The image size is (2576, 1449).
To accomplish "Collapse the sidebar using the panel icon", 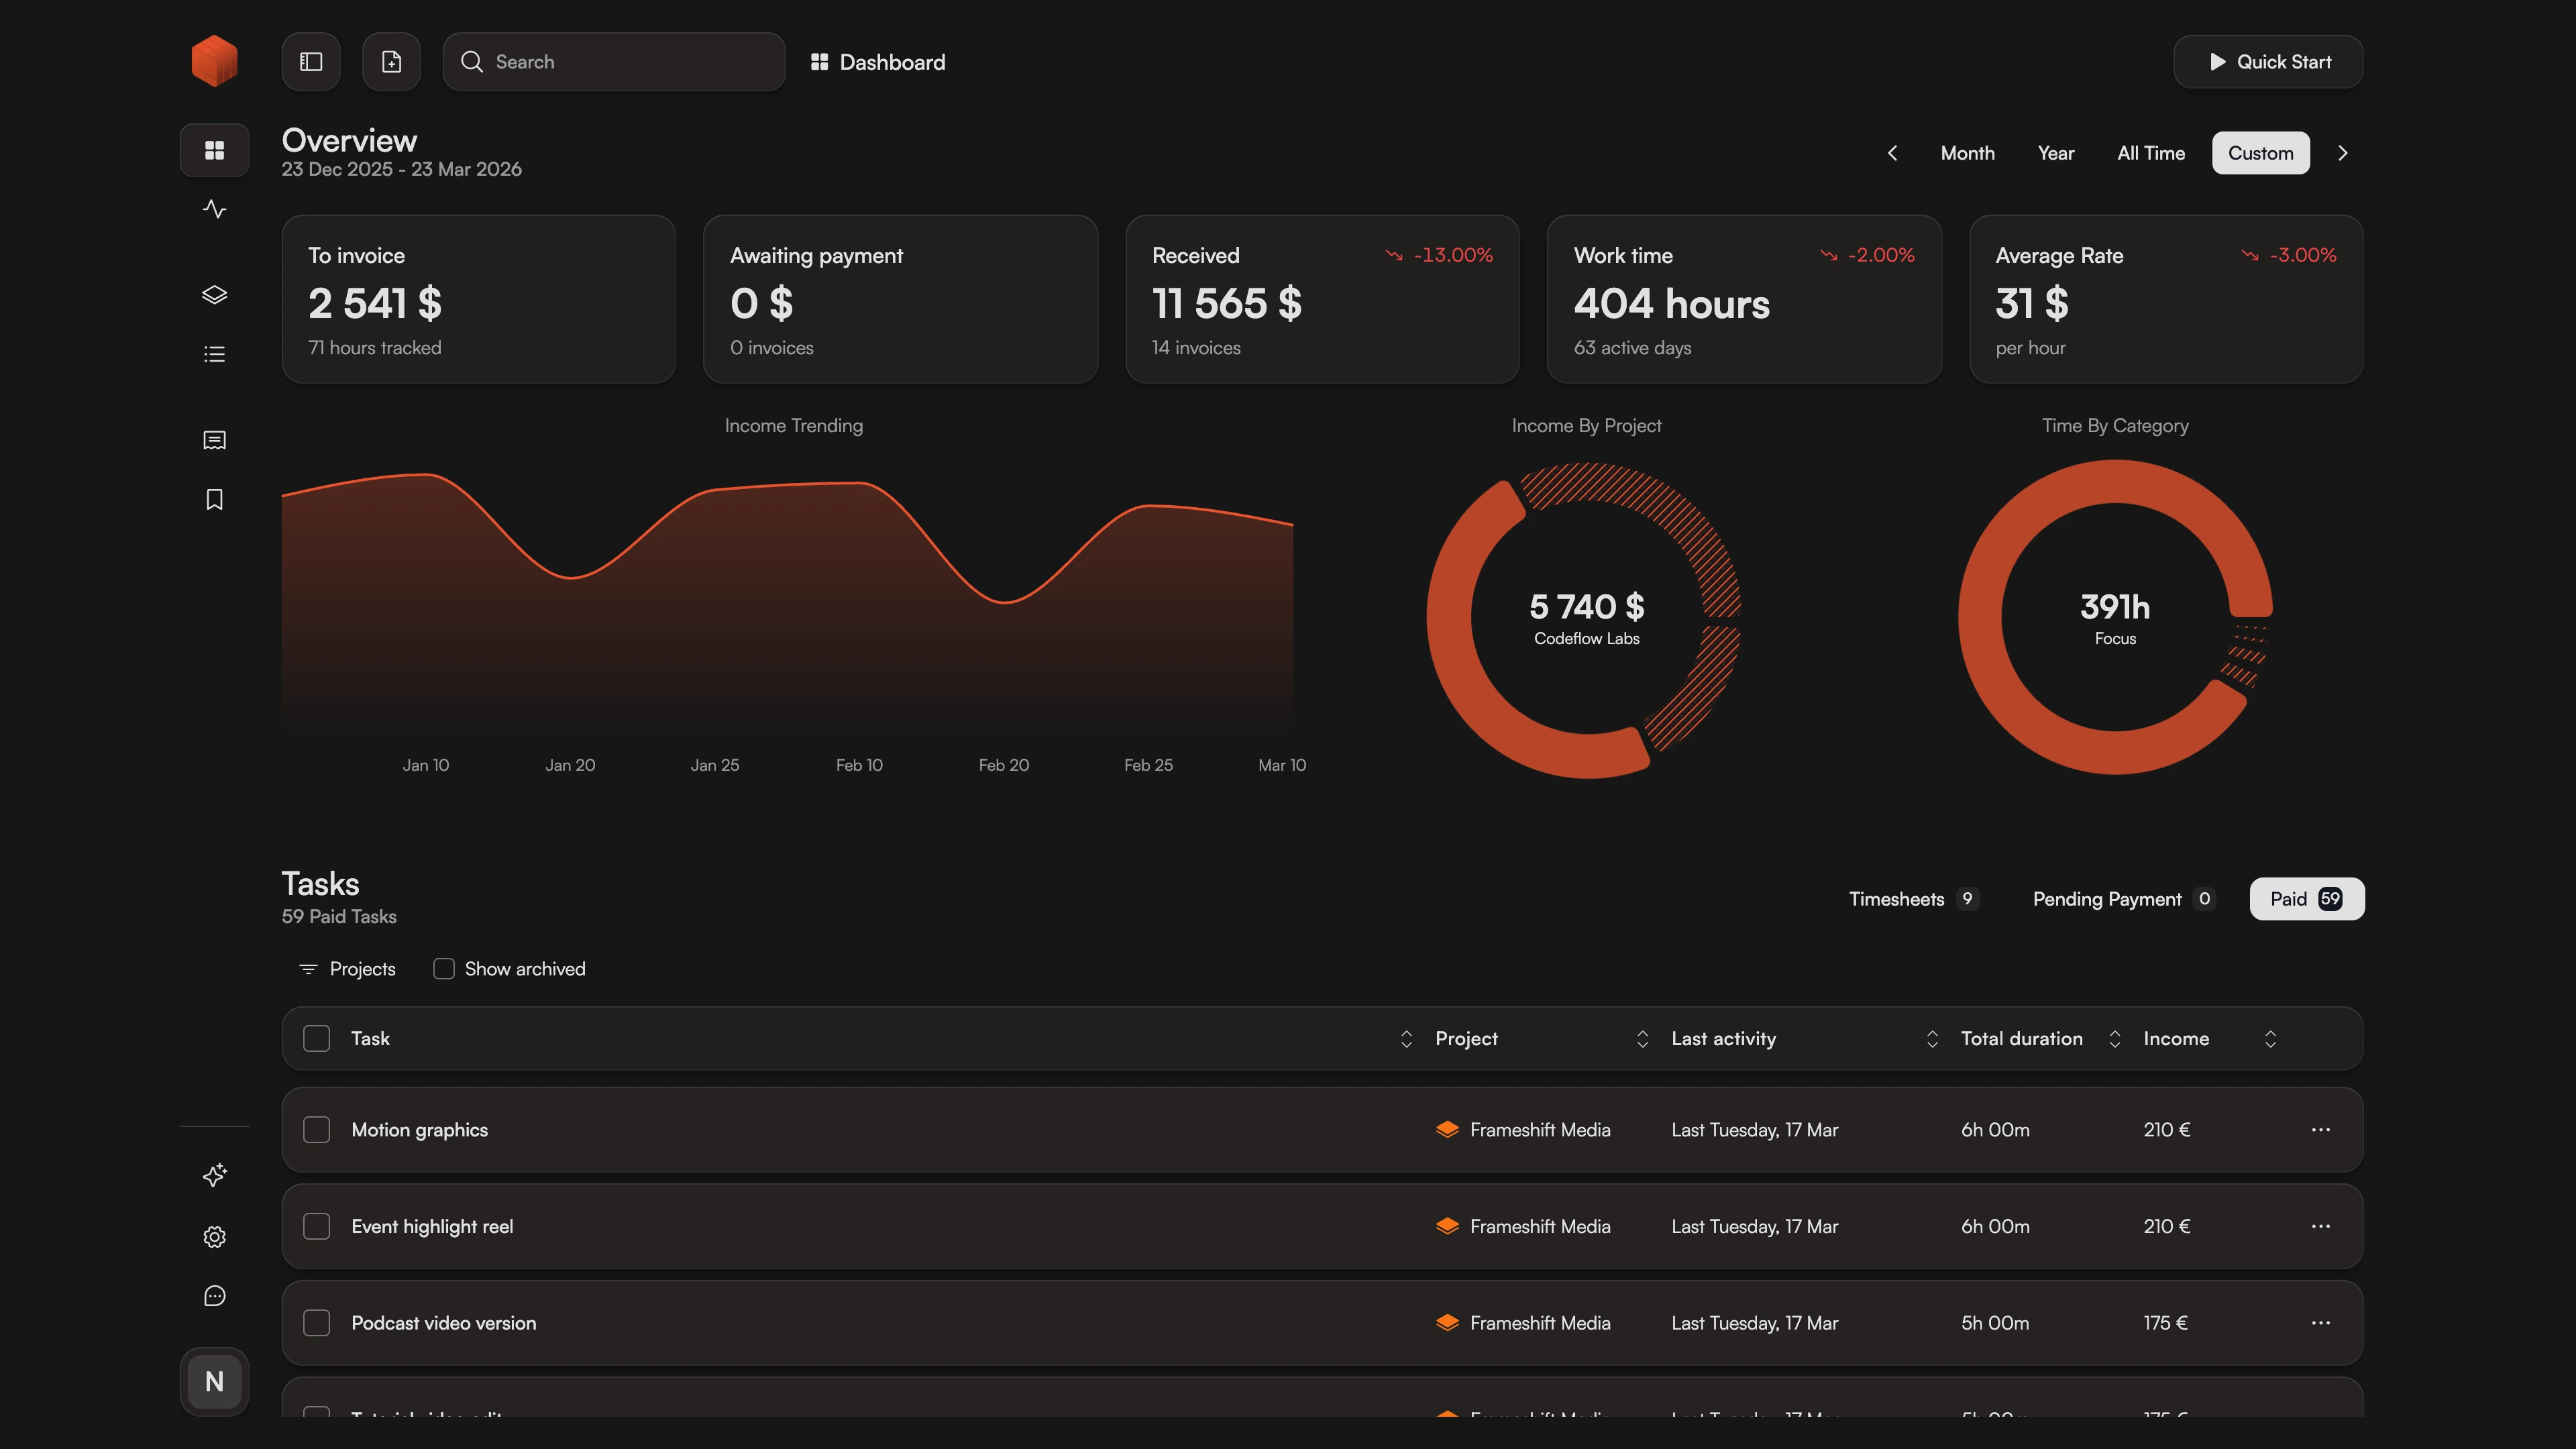I will [310, 61].
